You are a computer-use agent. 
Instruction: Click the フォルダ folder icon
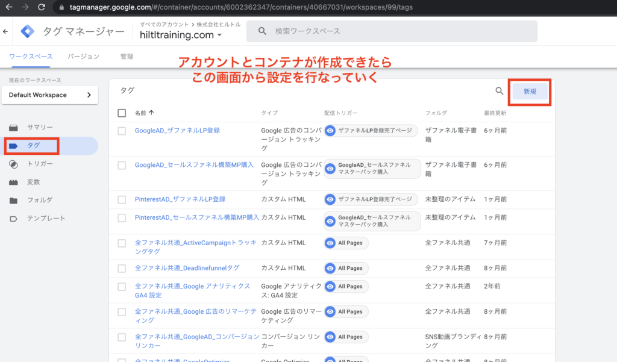pyautogui.click(x=13, y=201)
